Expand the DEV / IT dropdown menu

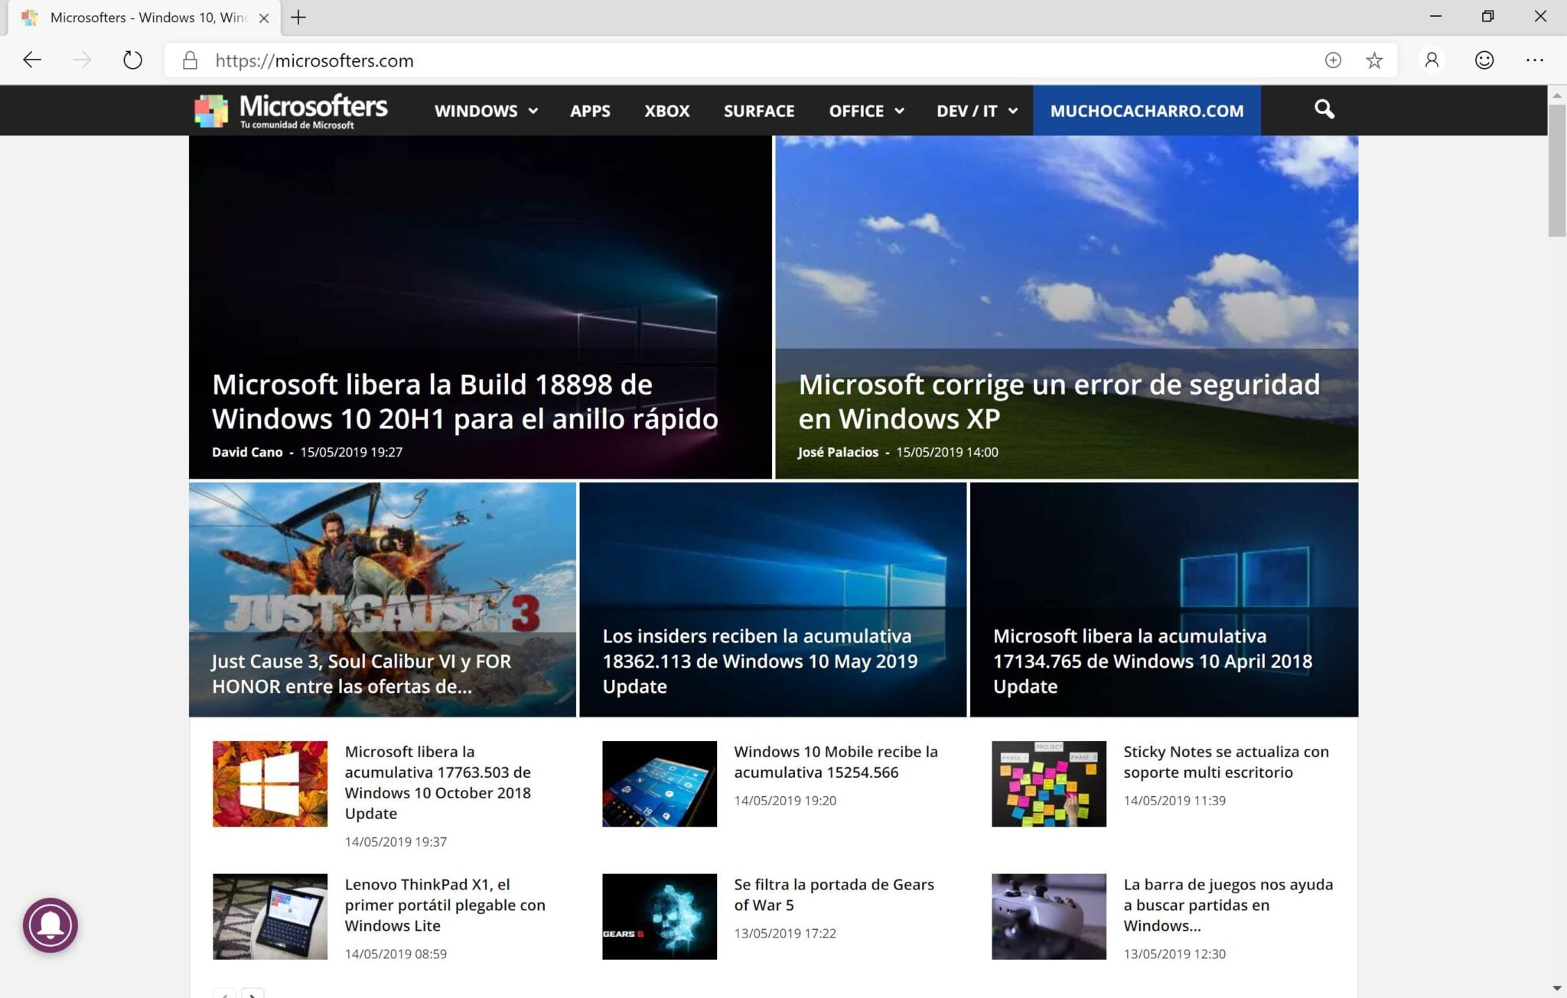pyautogui.click(x=975, y=110)
